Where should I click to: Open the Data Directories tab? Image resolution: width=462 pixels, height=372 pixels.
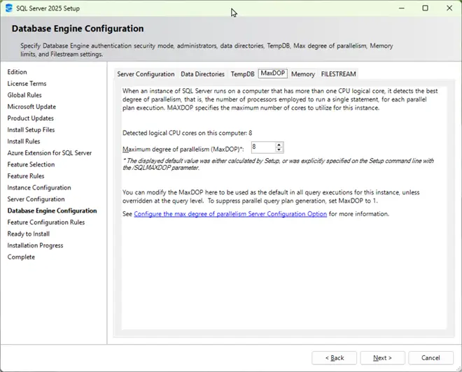point(203,74)
